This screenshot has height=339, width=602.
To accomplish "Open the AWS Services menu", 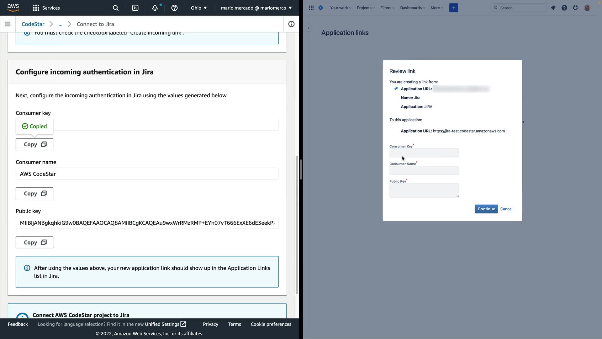I will 46,8.
